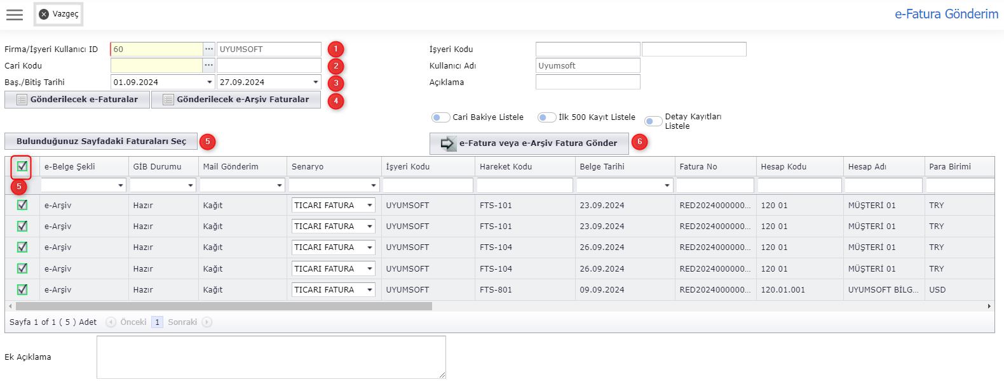Click the Önceki page link
Screen dimensions: 1004x382
tap(133, 322)
